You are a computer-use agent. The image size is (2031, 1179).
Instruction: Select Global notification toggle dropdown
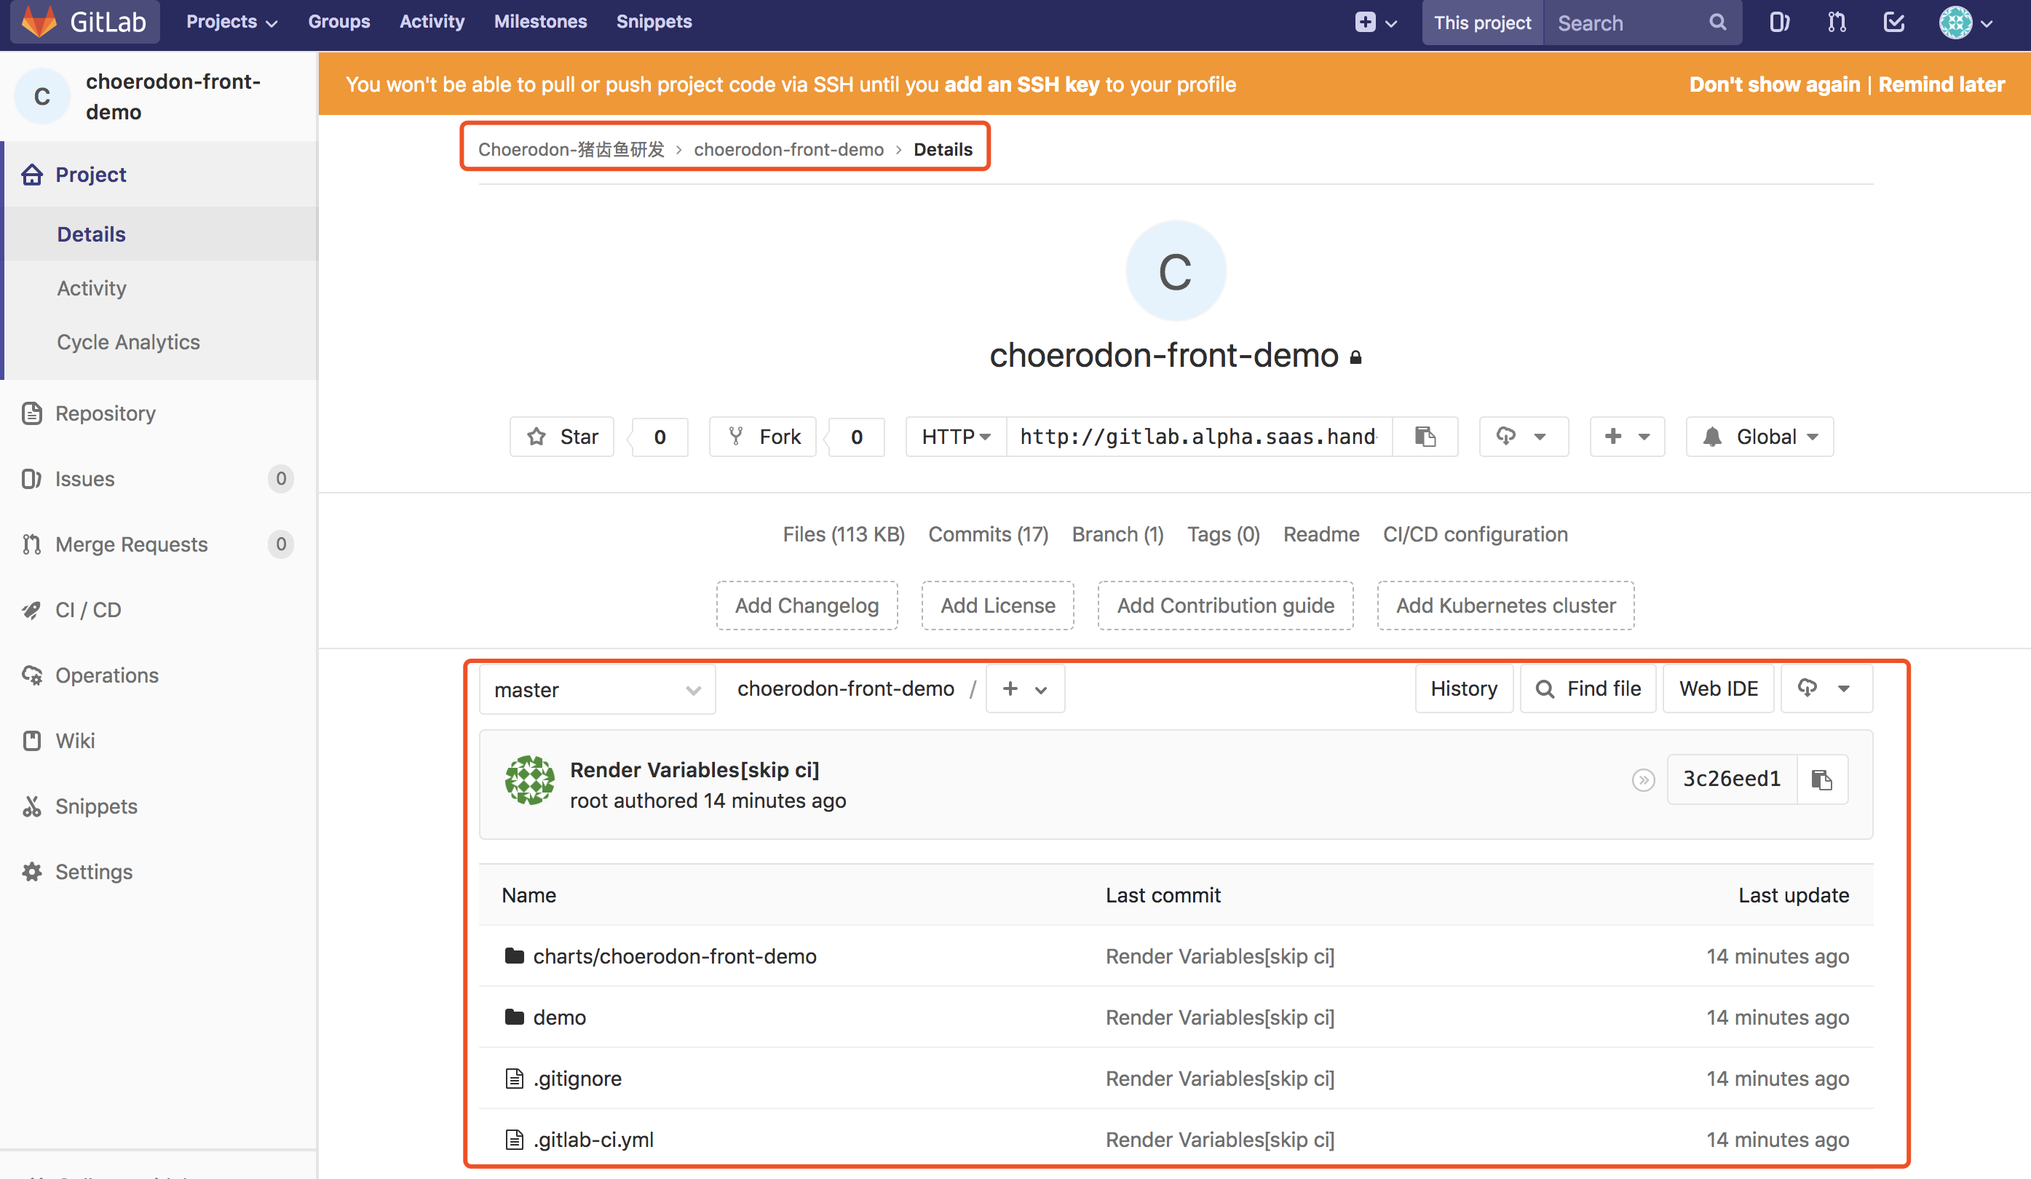1759,437
